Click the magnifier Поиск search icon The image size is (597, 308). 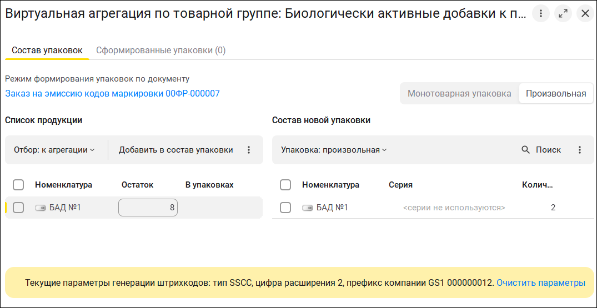525,150
